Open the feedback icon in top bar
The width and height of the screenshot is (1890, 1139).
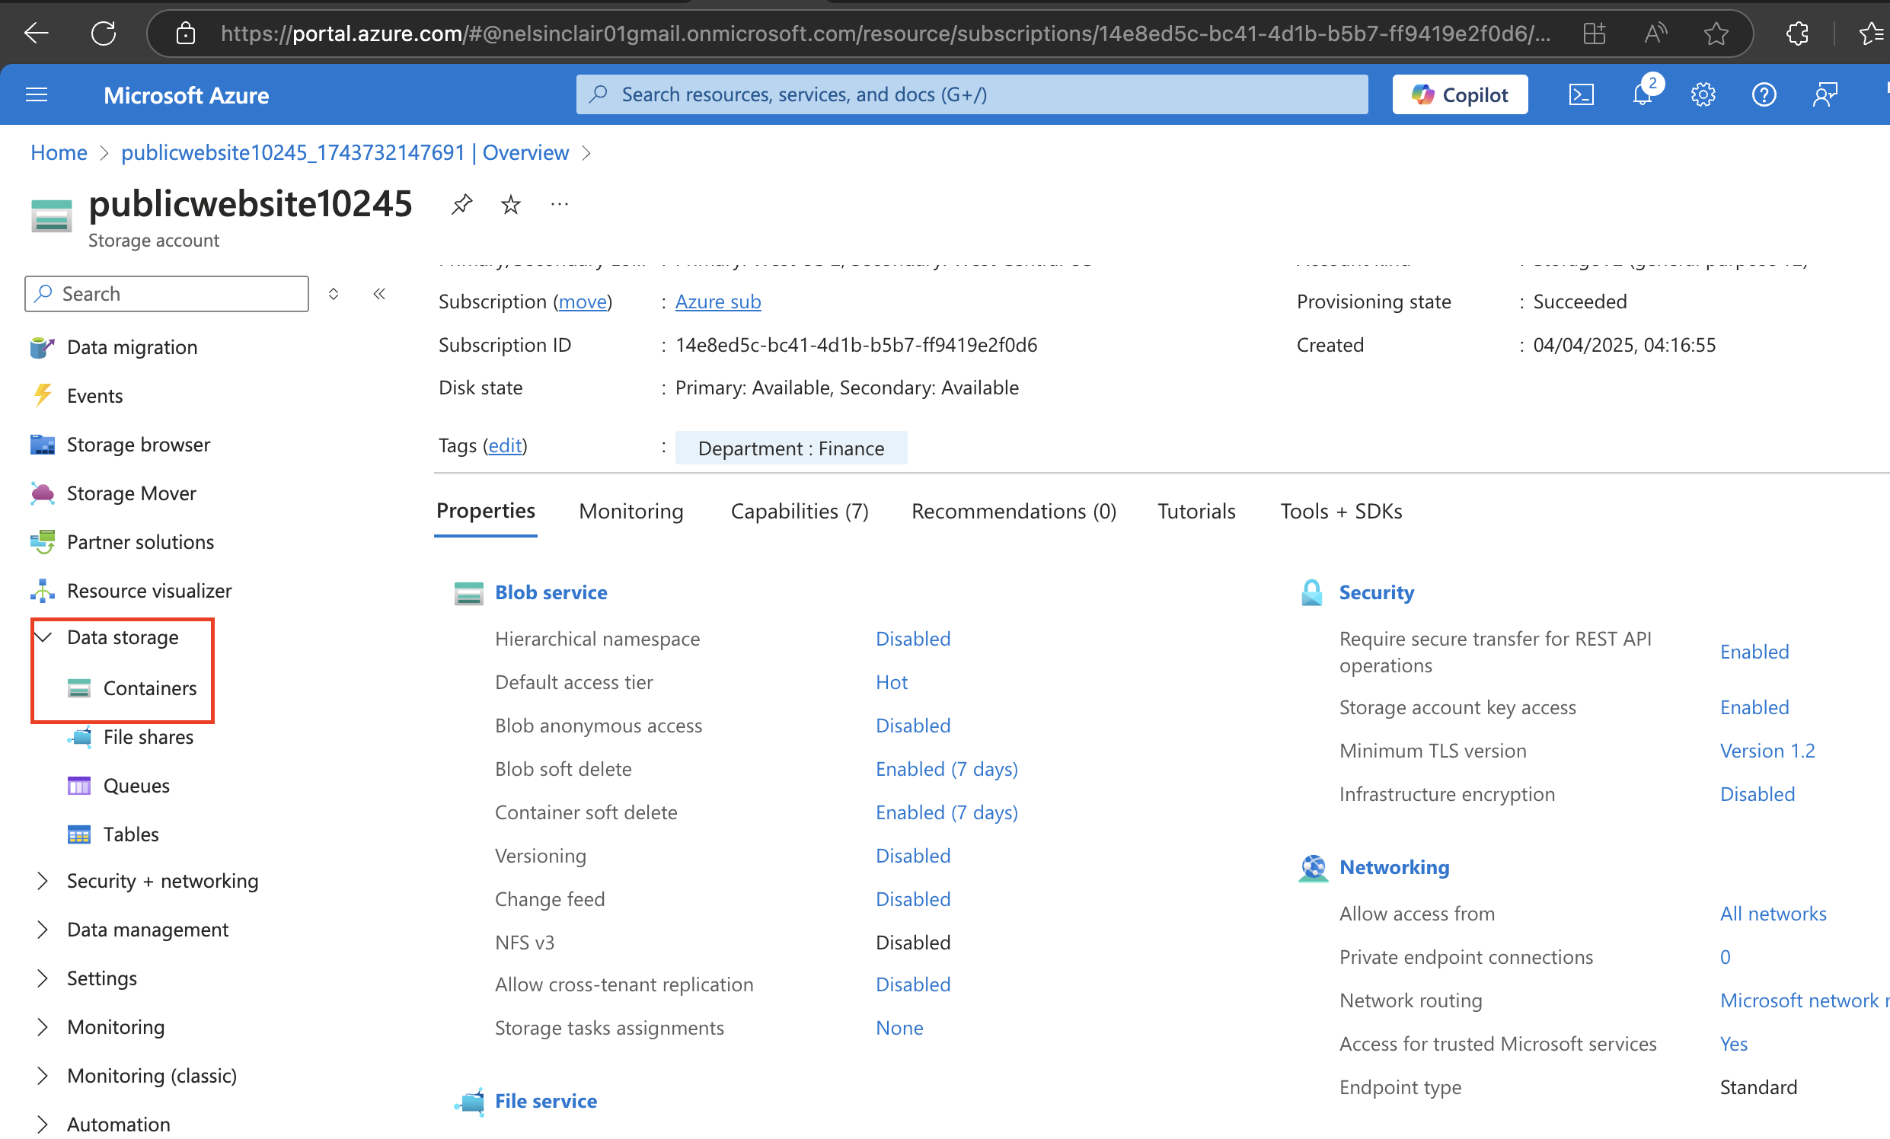(1825, 94)
